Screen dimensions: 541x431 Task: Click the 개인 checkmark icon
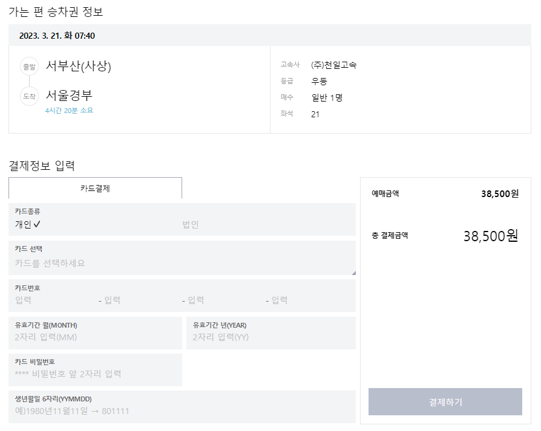(x=37, y=224)
